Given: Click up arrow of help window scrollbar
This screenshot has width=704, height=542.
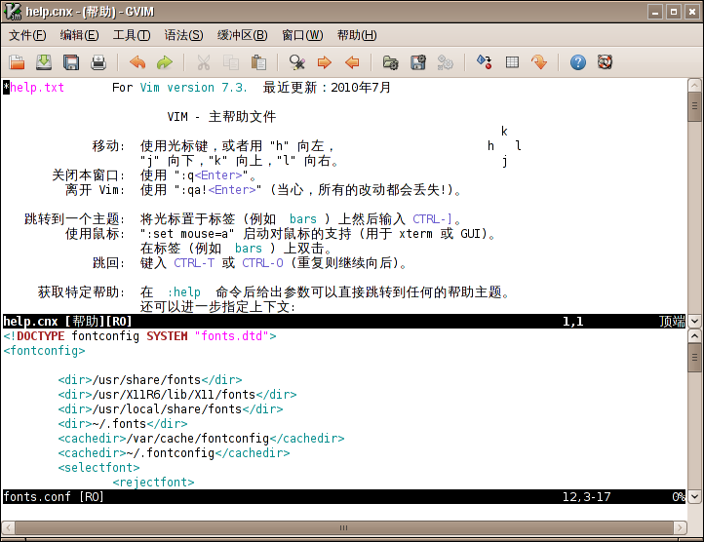Looking at the screenshot, I should click(x=694, y=86).
